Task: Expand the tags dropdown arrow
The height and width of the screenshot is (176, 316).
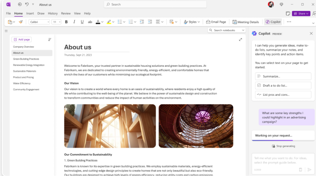Action: pos(176,22)
